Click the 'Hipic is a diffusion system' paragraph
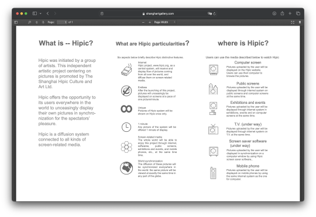The width and height of the screenshot is (316, 217). [64, 139]
